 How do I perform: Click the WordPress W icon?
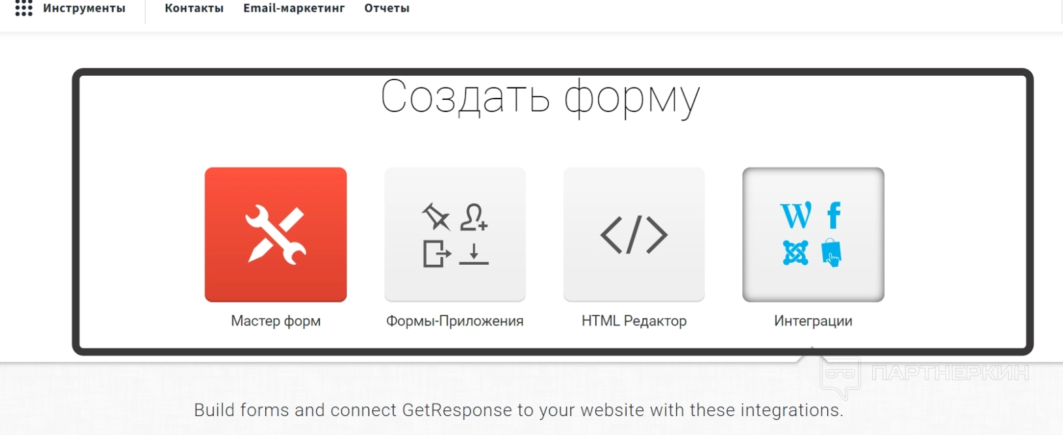(x=796, y=215)
